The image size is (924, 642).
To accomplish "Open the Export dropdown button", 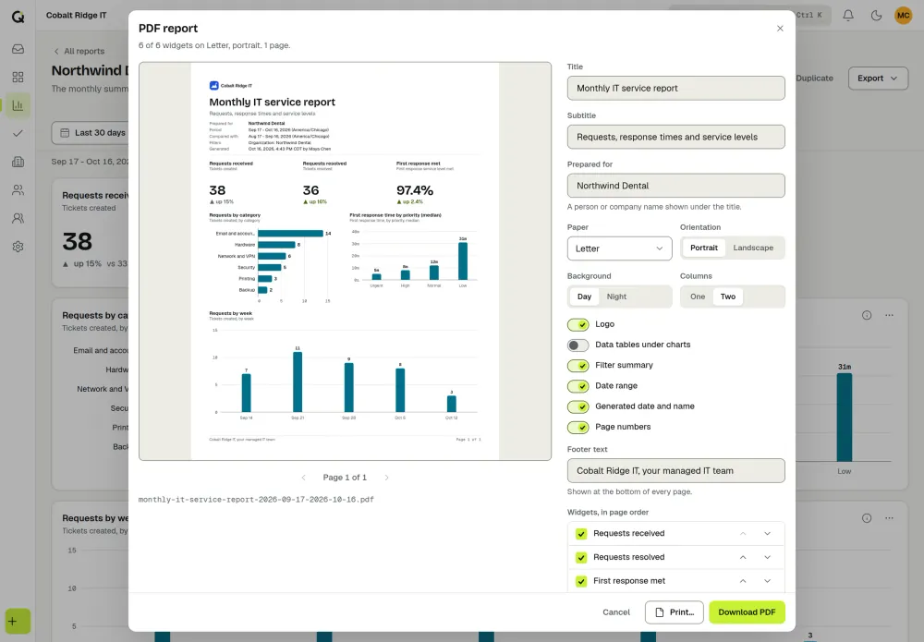I will click(x=878, y=79).
